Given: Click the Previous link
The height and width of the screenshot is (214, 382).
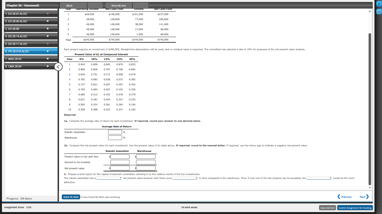Looking at the screenshot, I should tap(346, 197).
